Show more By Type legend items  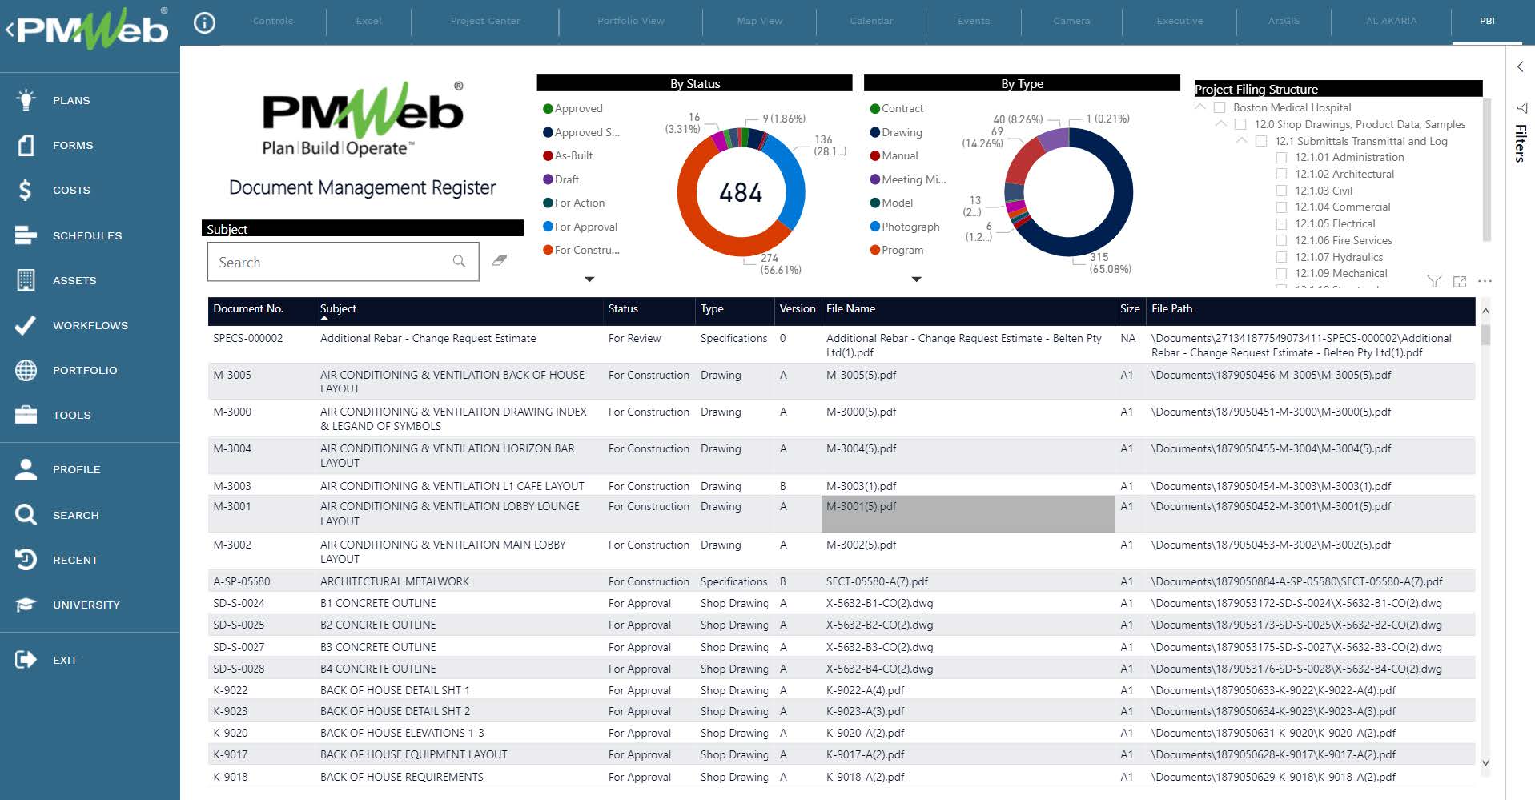click(917, 279)
